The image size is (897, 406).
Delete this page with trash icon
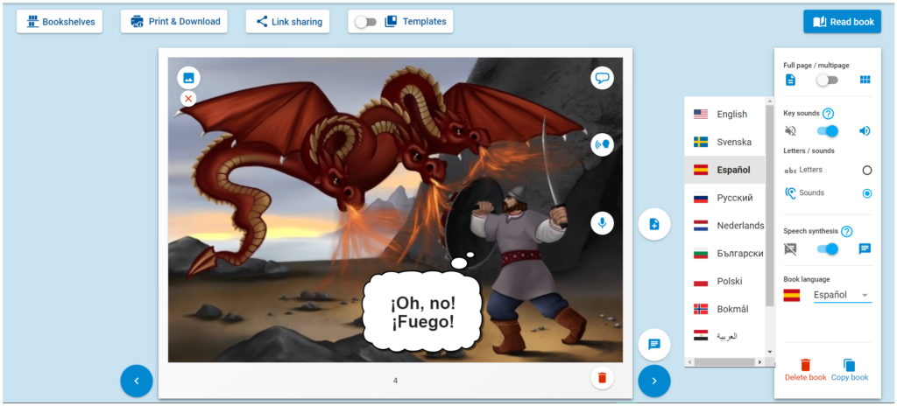(x=602, y=377)
